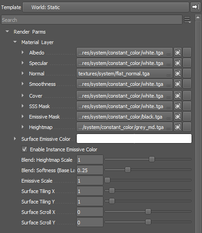Click the browse magnifier icon for Albedo texture
Viewport: 202px width, 233px height.
click(177, 53)
